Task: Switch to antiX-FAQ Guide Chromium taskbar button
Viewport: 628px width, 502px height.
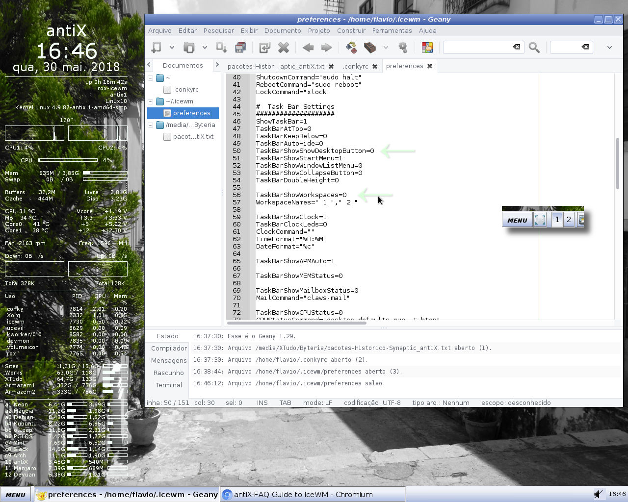Action: [x=313, y=495]
